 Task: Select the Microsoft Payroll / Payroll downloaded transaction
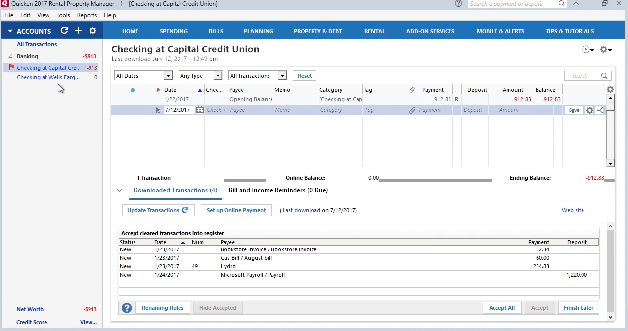(x=359, y=275)
